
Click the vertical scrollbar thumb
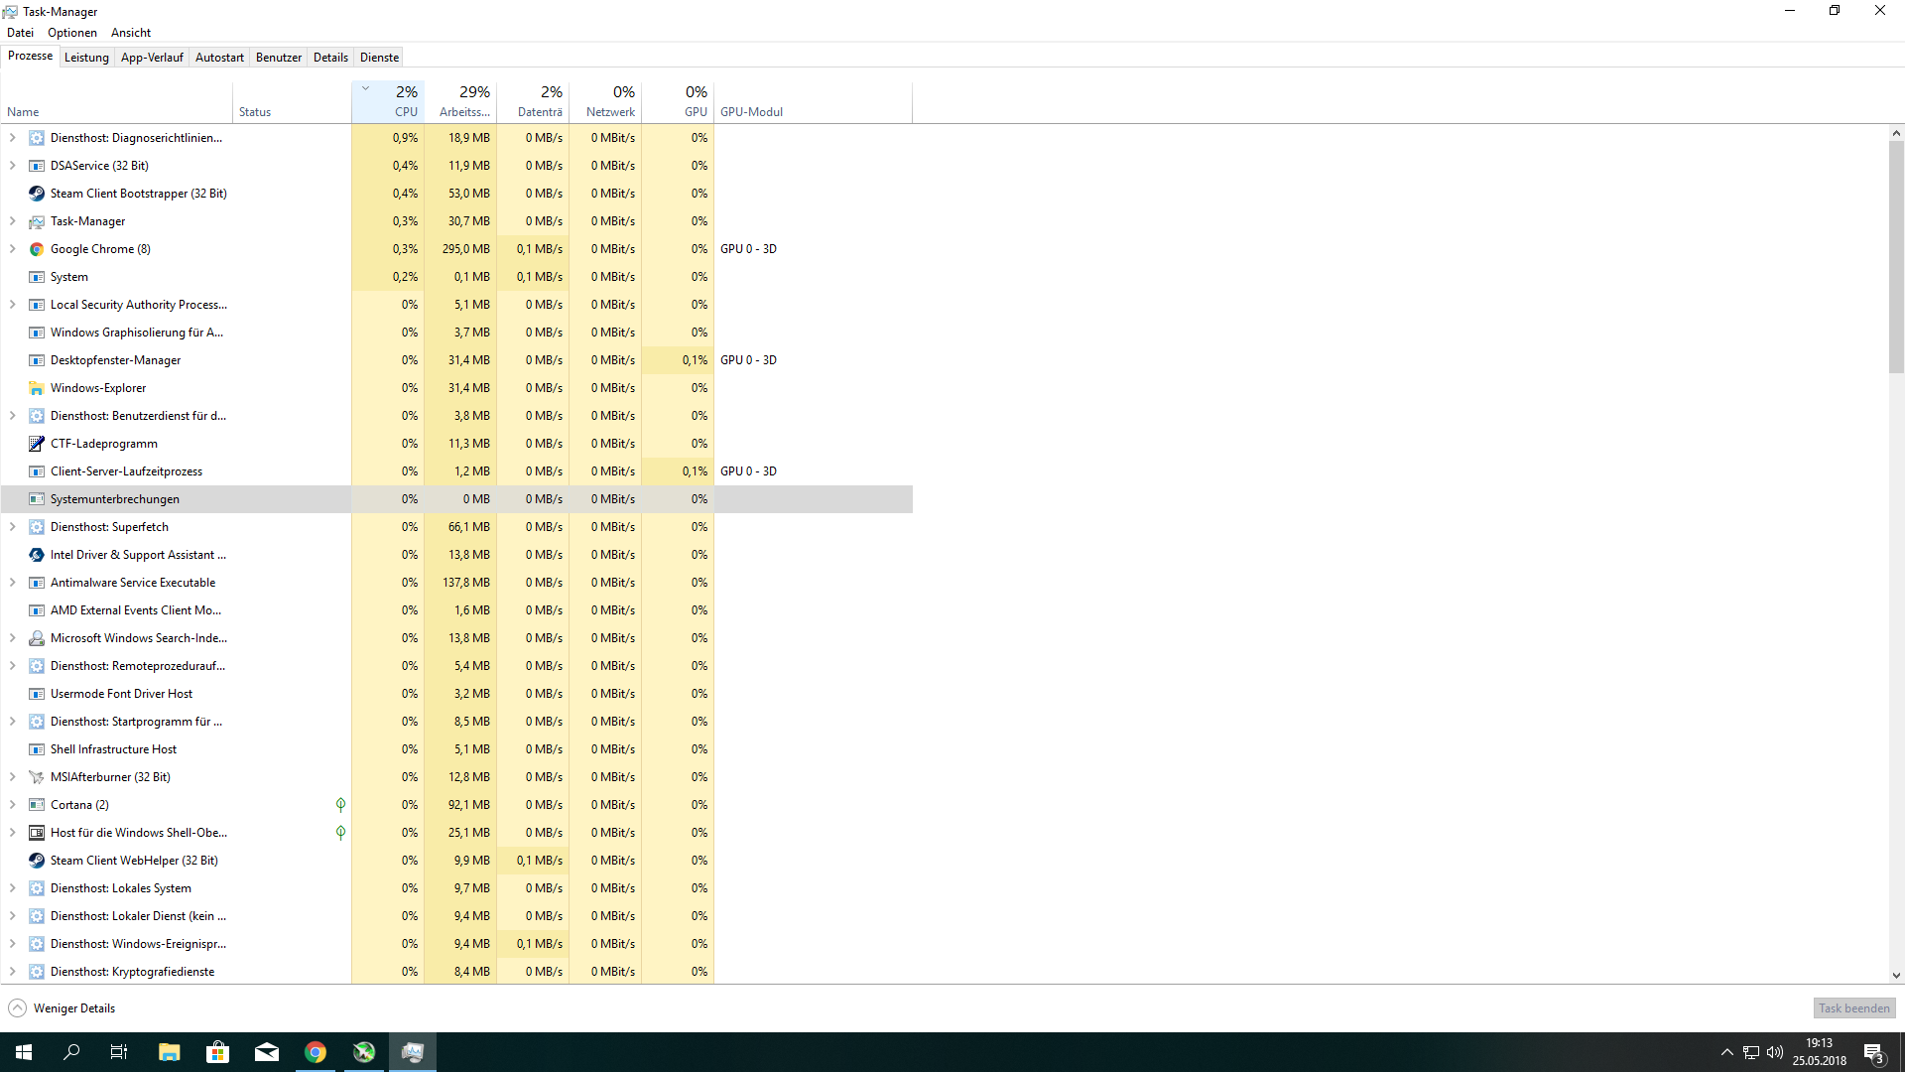point(1896,258)
